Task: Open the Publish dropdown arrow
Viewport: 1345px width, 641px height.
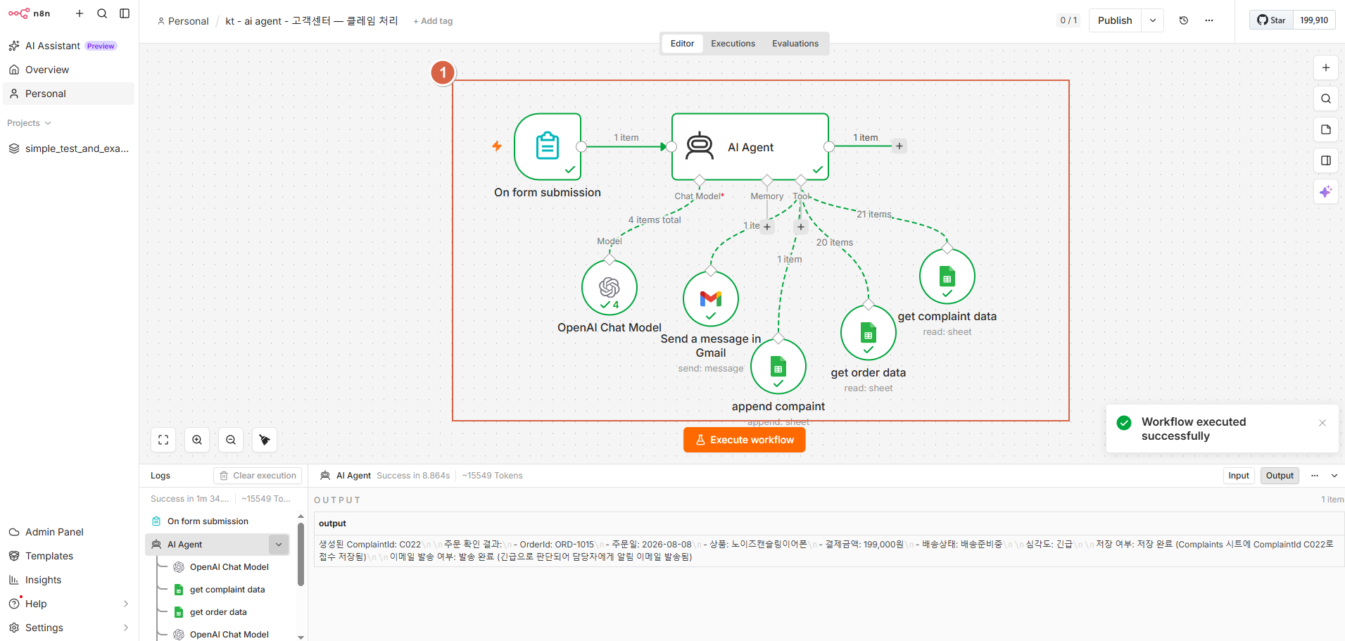Action: pyautogui.click(x=1153, y=20)
